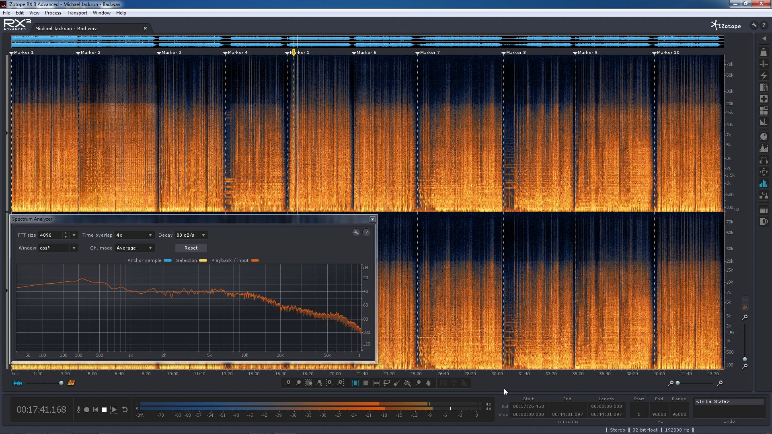Toggle the time selection tool
Screen dimensions: 772x434
tap(355, 383)
